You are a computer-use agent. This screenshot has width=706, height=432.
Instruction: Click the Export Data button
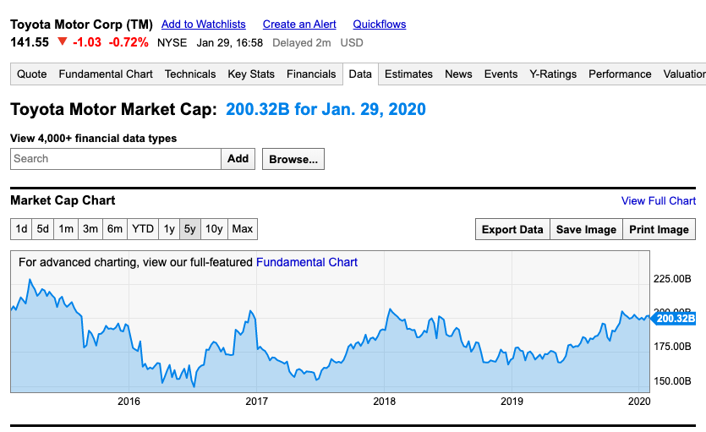coord(512,230)
